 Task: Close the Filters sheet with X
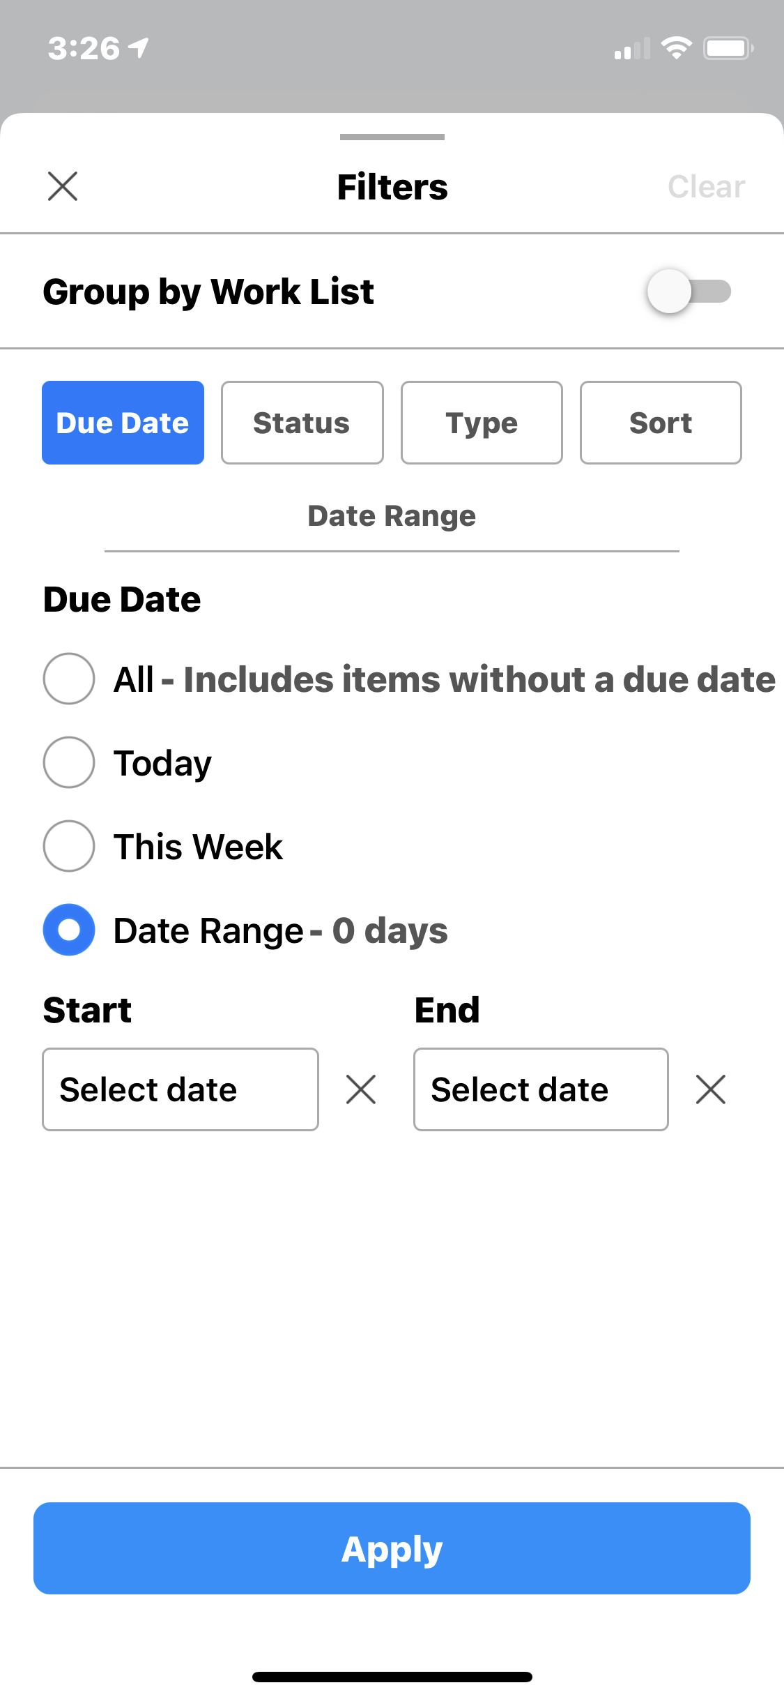click(x=63, y=186)
